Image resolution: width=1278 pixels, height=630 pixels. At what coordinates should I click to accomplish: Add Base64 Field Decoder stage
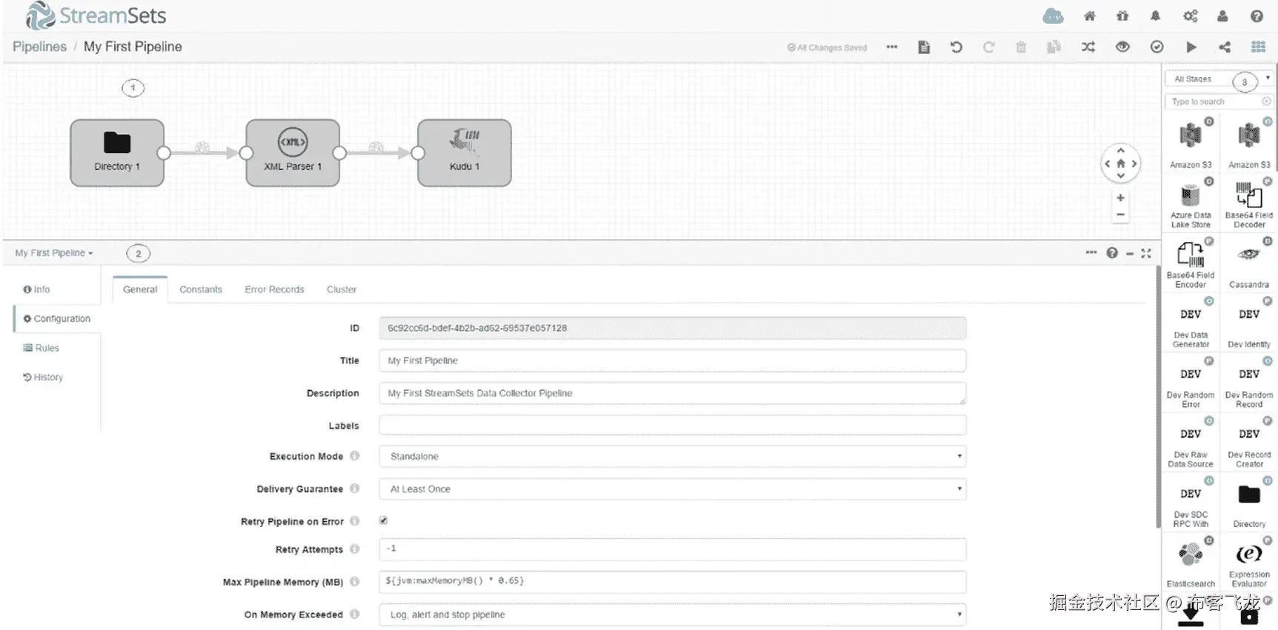1249,205
